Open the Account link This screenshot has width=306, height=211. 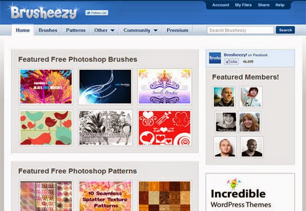[x=221, y=5]
